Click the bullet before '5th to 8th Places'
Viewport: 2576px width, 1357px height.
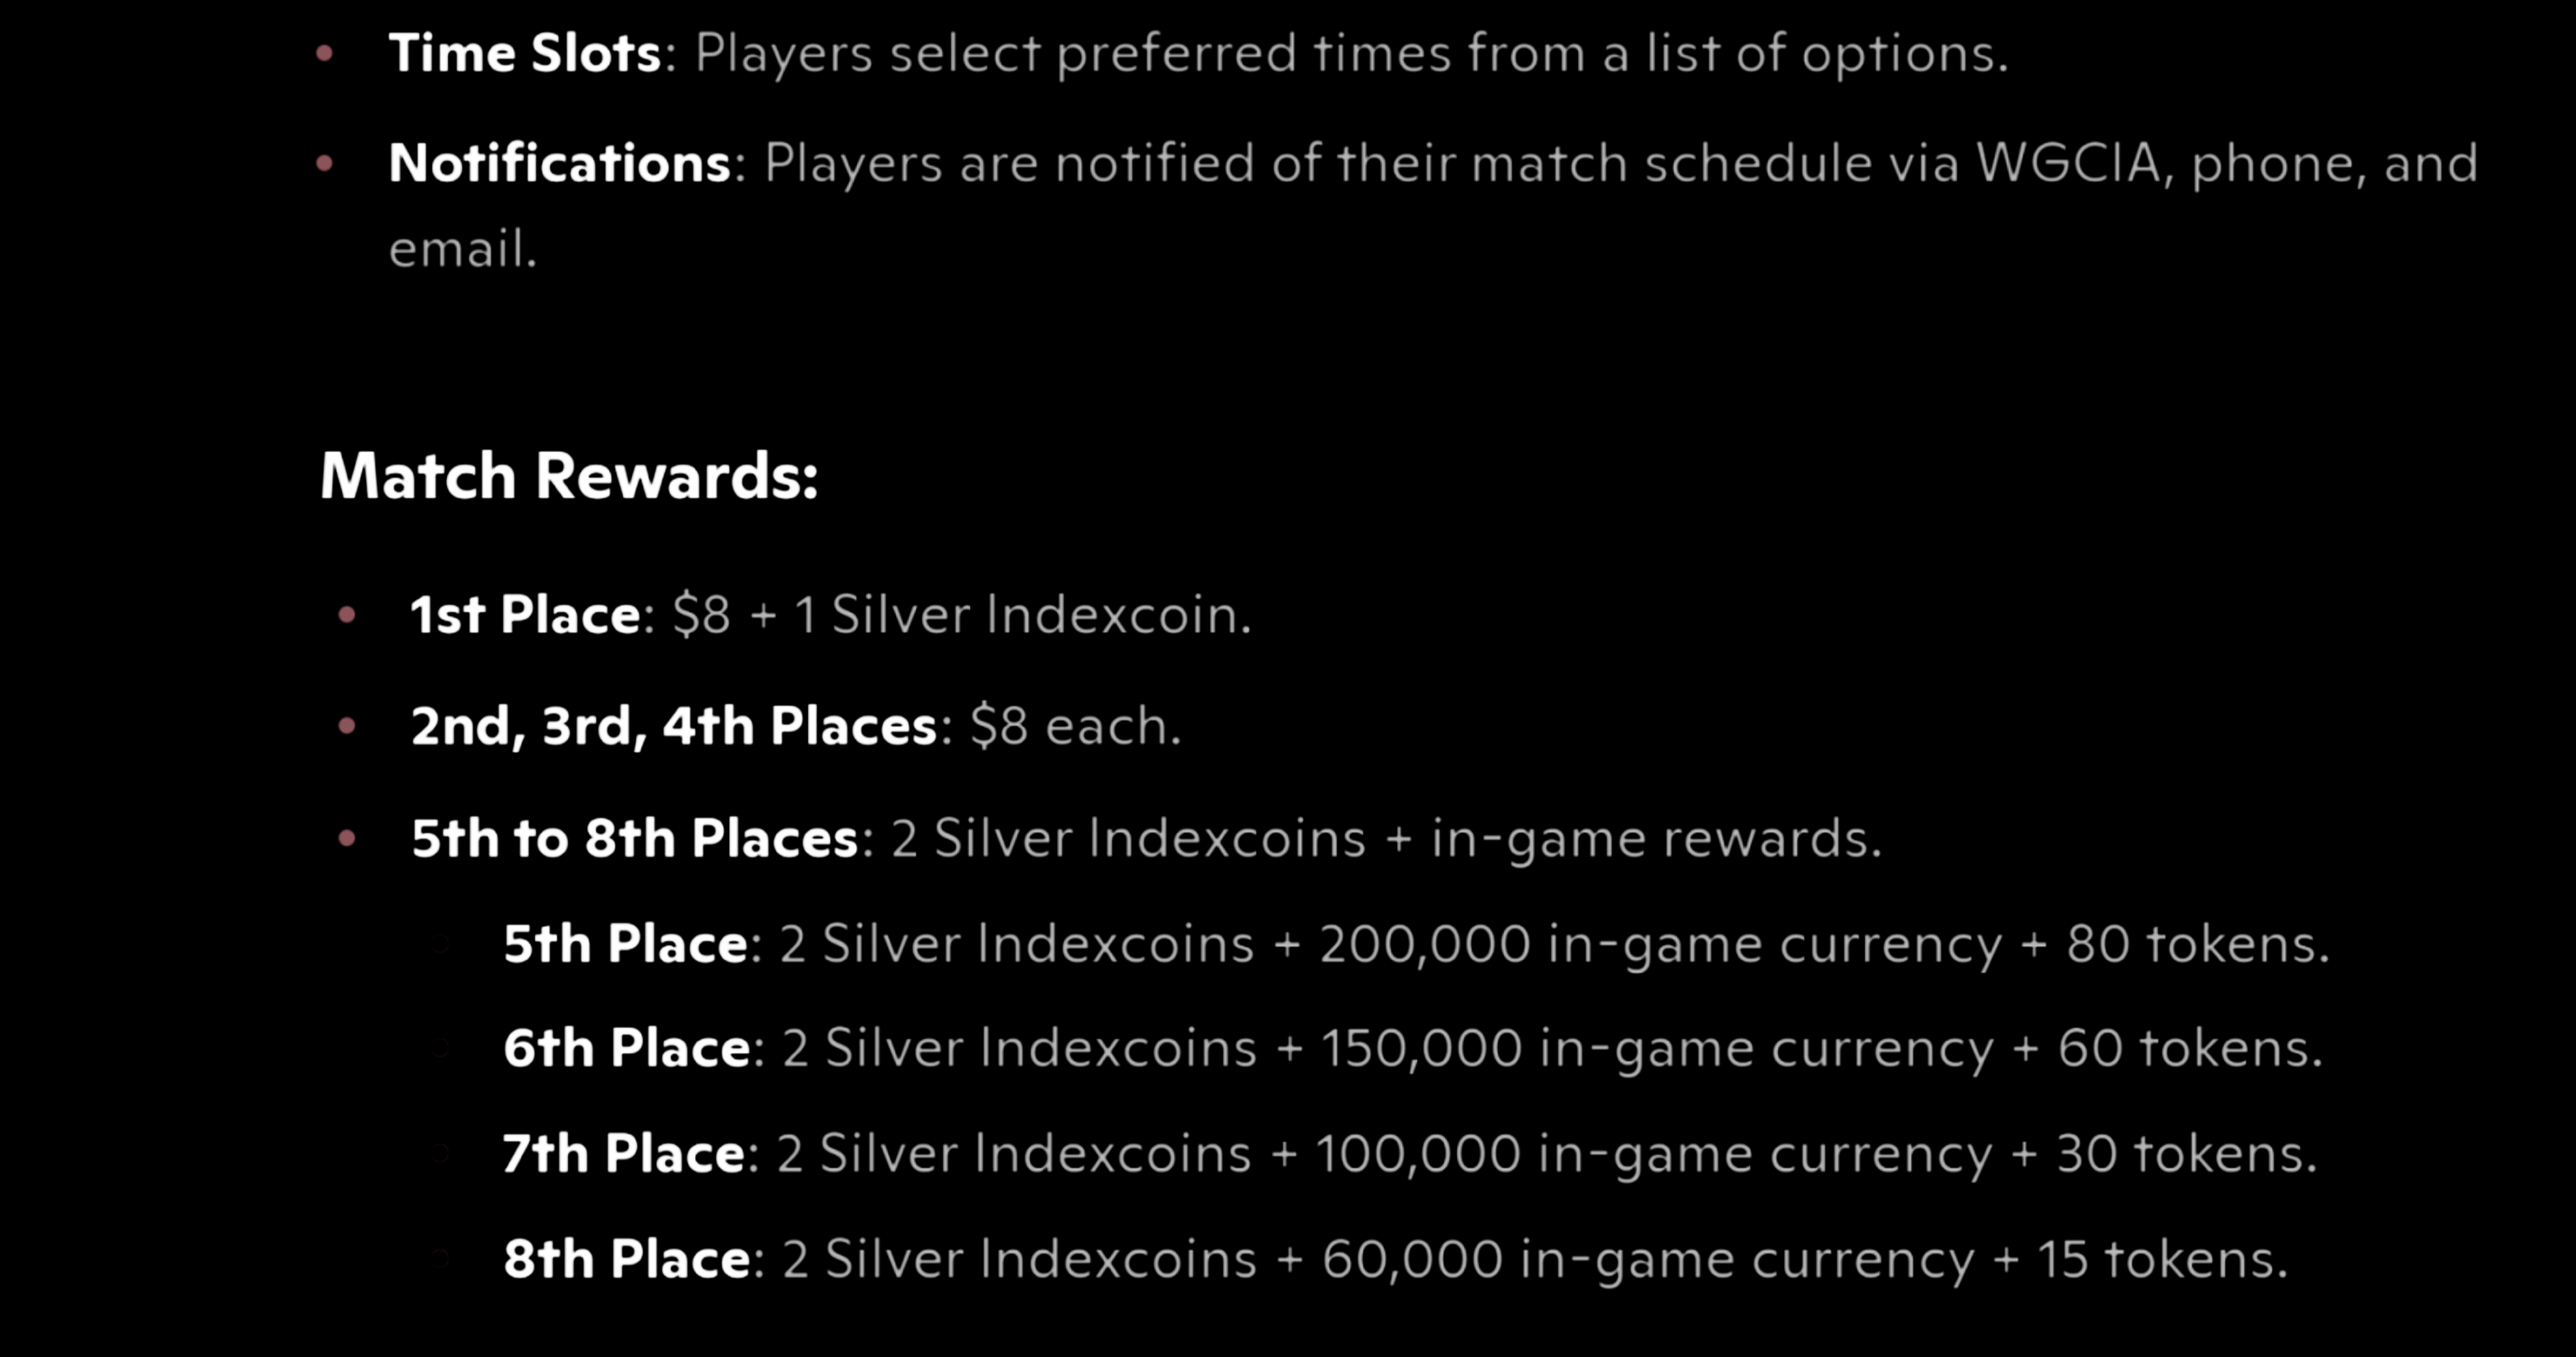[x=347, y=838]
